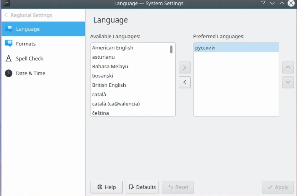
Task: Click the Language speech-bubble icon in the sidebar
Action: [x=9, y=29]
